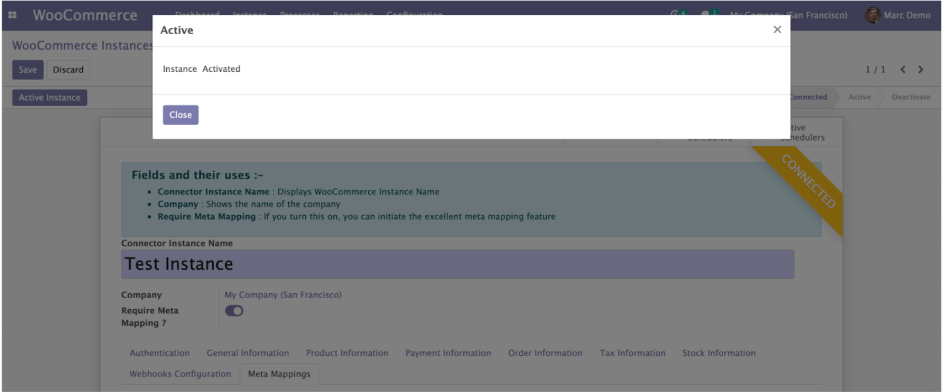
Task: Open the apps grid menu icon
Action: pyautogui.click(x=12, y=15)
